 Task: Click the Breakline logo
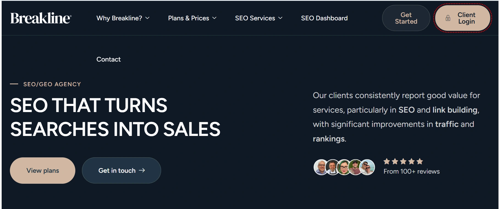[x=41, y=18]
